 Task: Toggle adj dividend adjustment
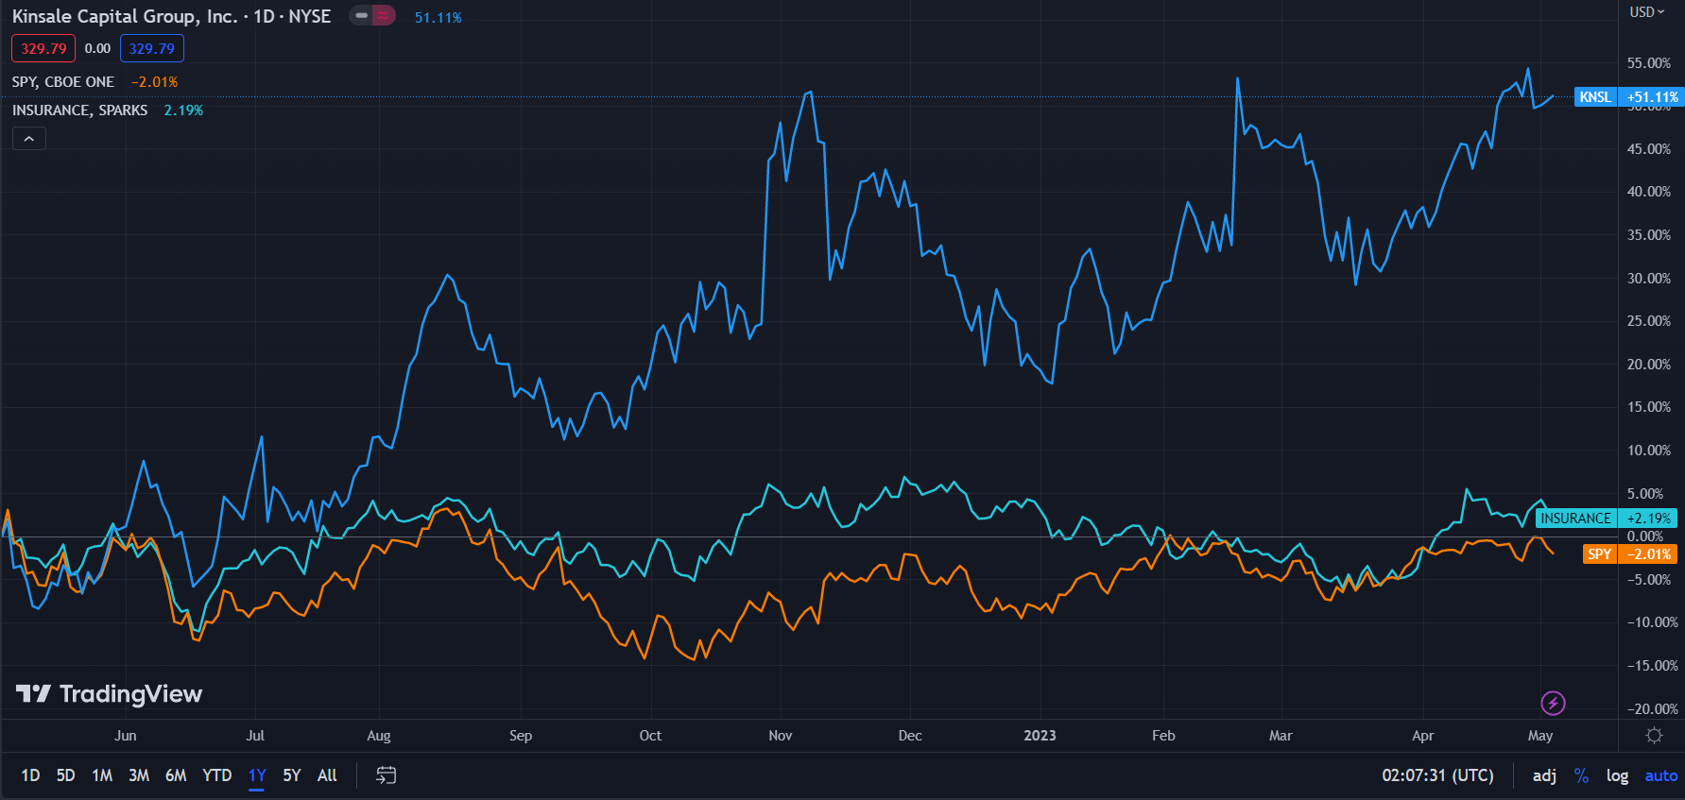1544,775
